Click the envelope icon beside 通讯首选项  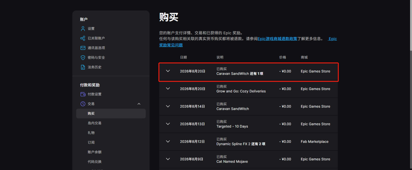(83, 48)
